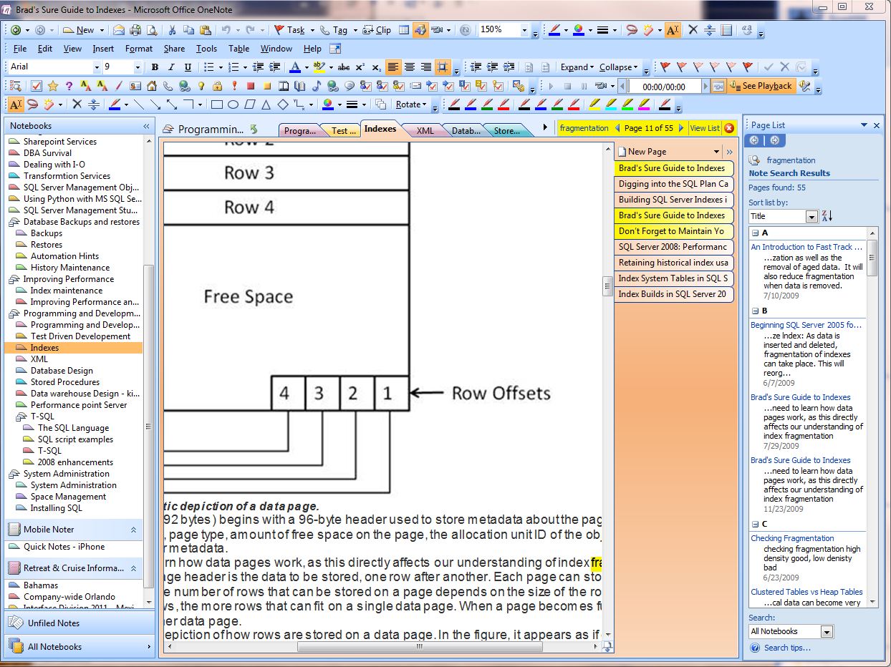
Task: Pause audio playback
Action: pyautogui.click(x=584, y=86)
